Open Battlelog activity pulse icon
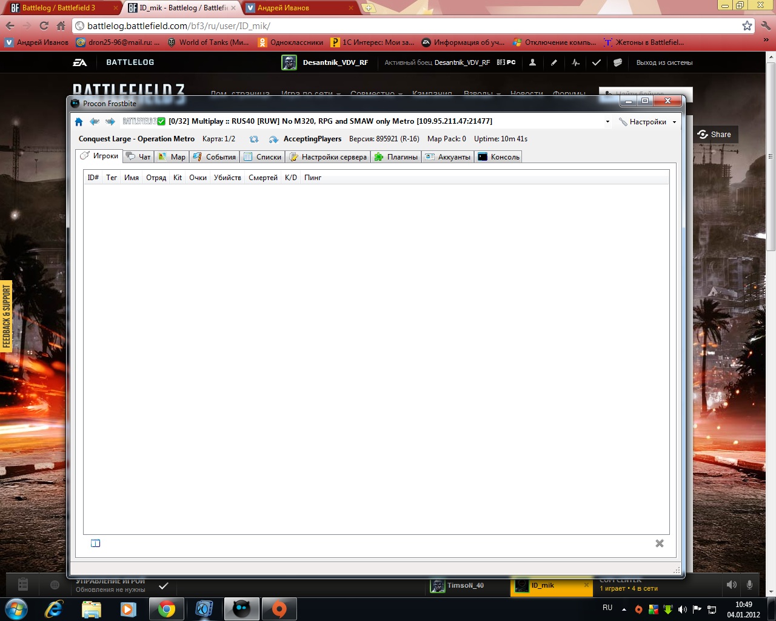Viewport: 776px width, 621px height. coord(575,62)
